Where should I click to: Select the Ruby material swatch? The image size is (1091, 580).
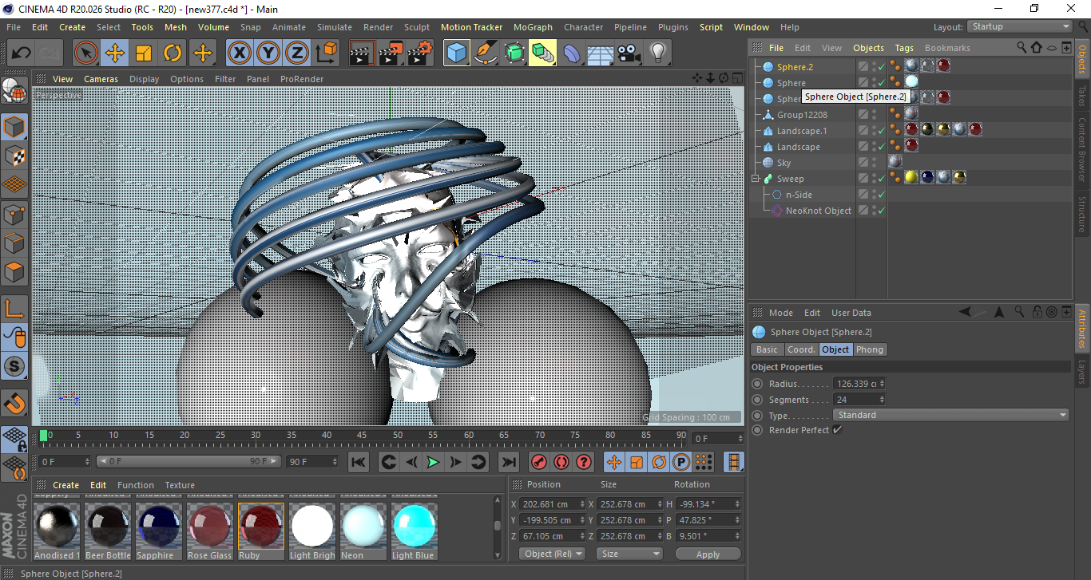pos(260,527)
